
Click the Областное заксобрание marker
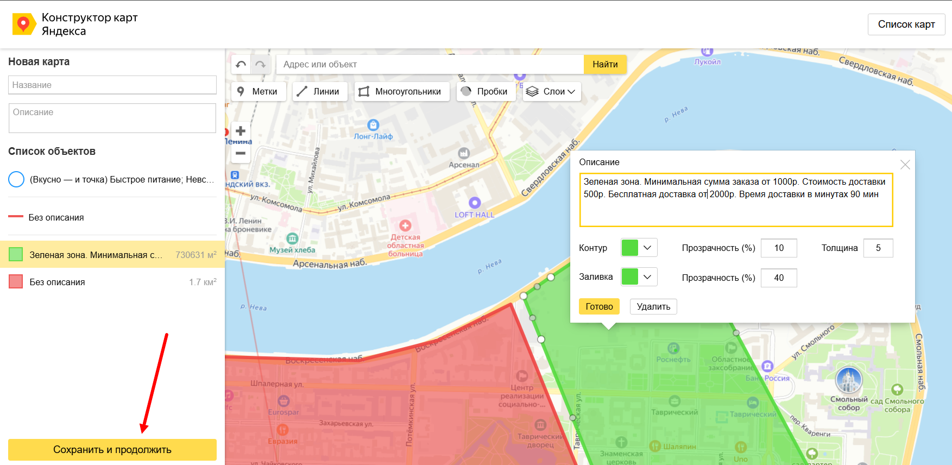731,348
